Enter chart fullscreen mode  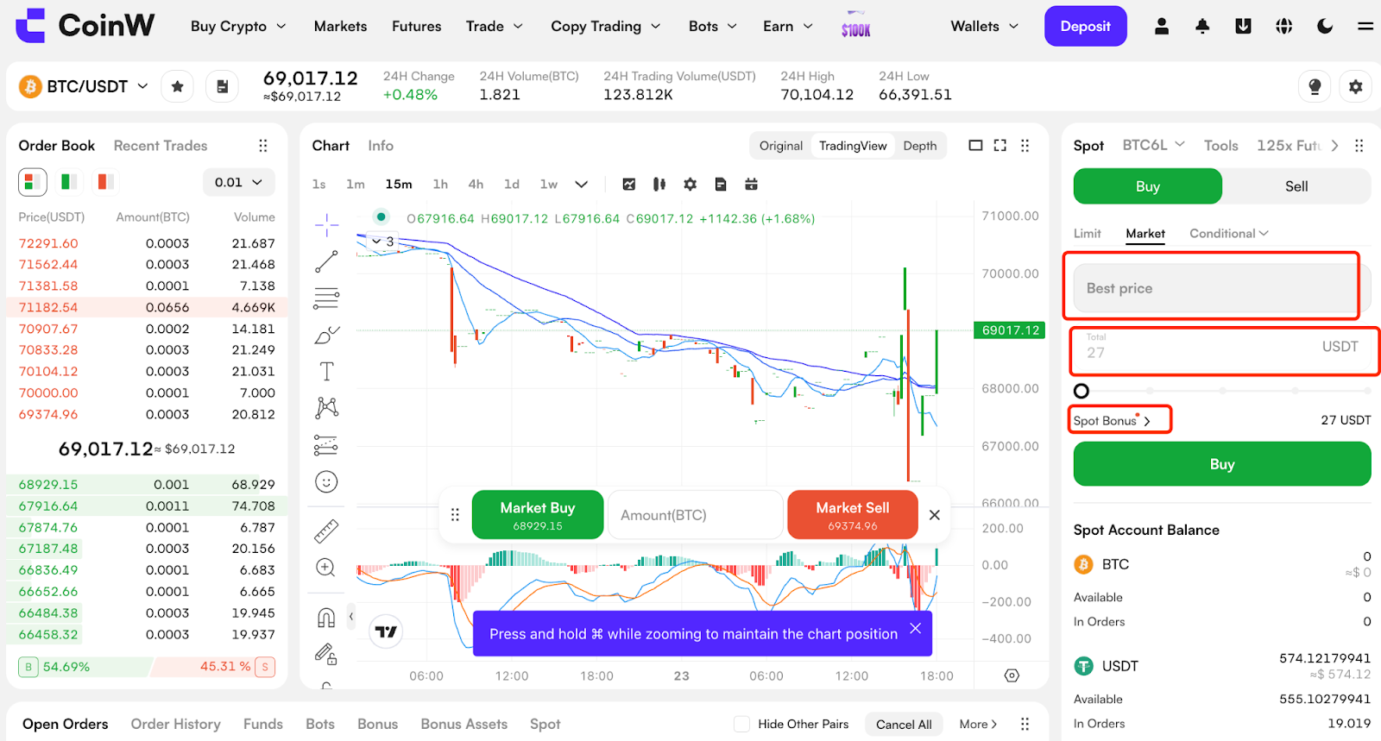pos(1000,146)
